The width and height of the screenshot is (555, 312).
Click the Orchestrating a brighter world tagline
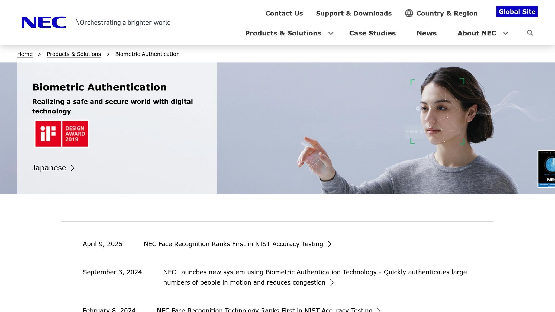click(123, 22)
